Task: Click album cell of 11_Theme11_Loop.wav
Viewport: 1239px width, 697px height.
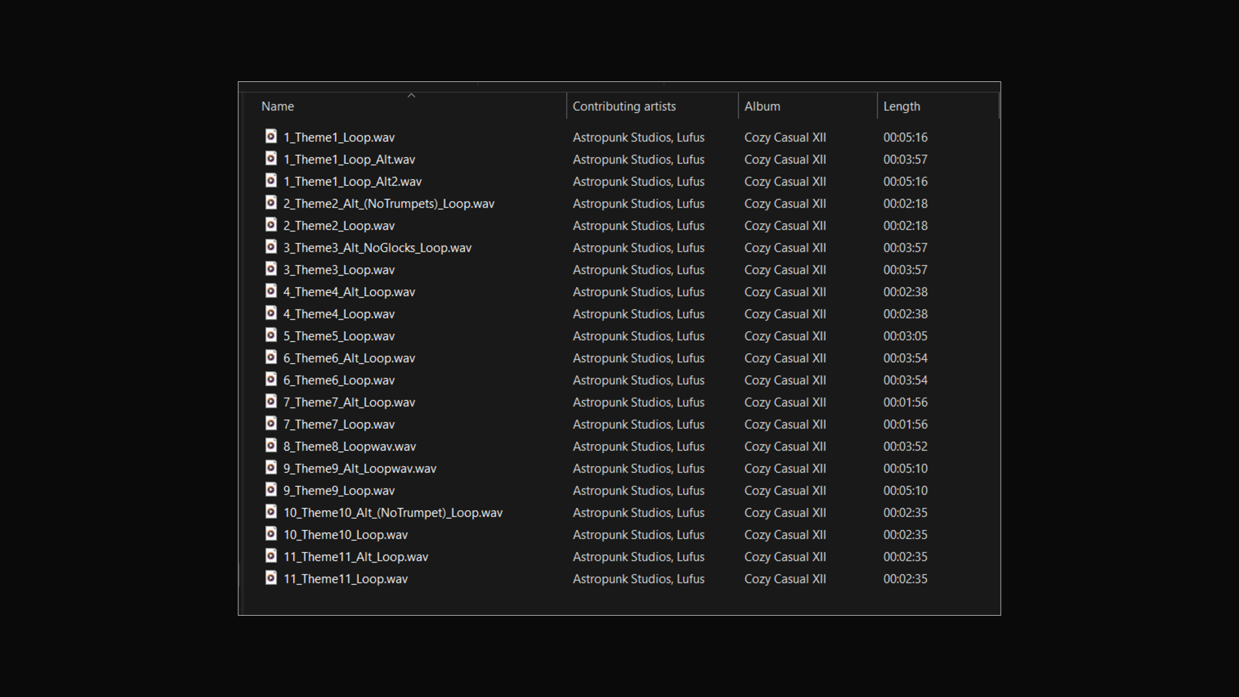Action: click(785, 579)
